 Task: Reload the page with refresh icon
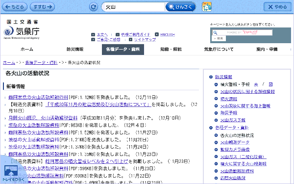94,7
